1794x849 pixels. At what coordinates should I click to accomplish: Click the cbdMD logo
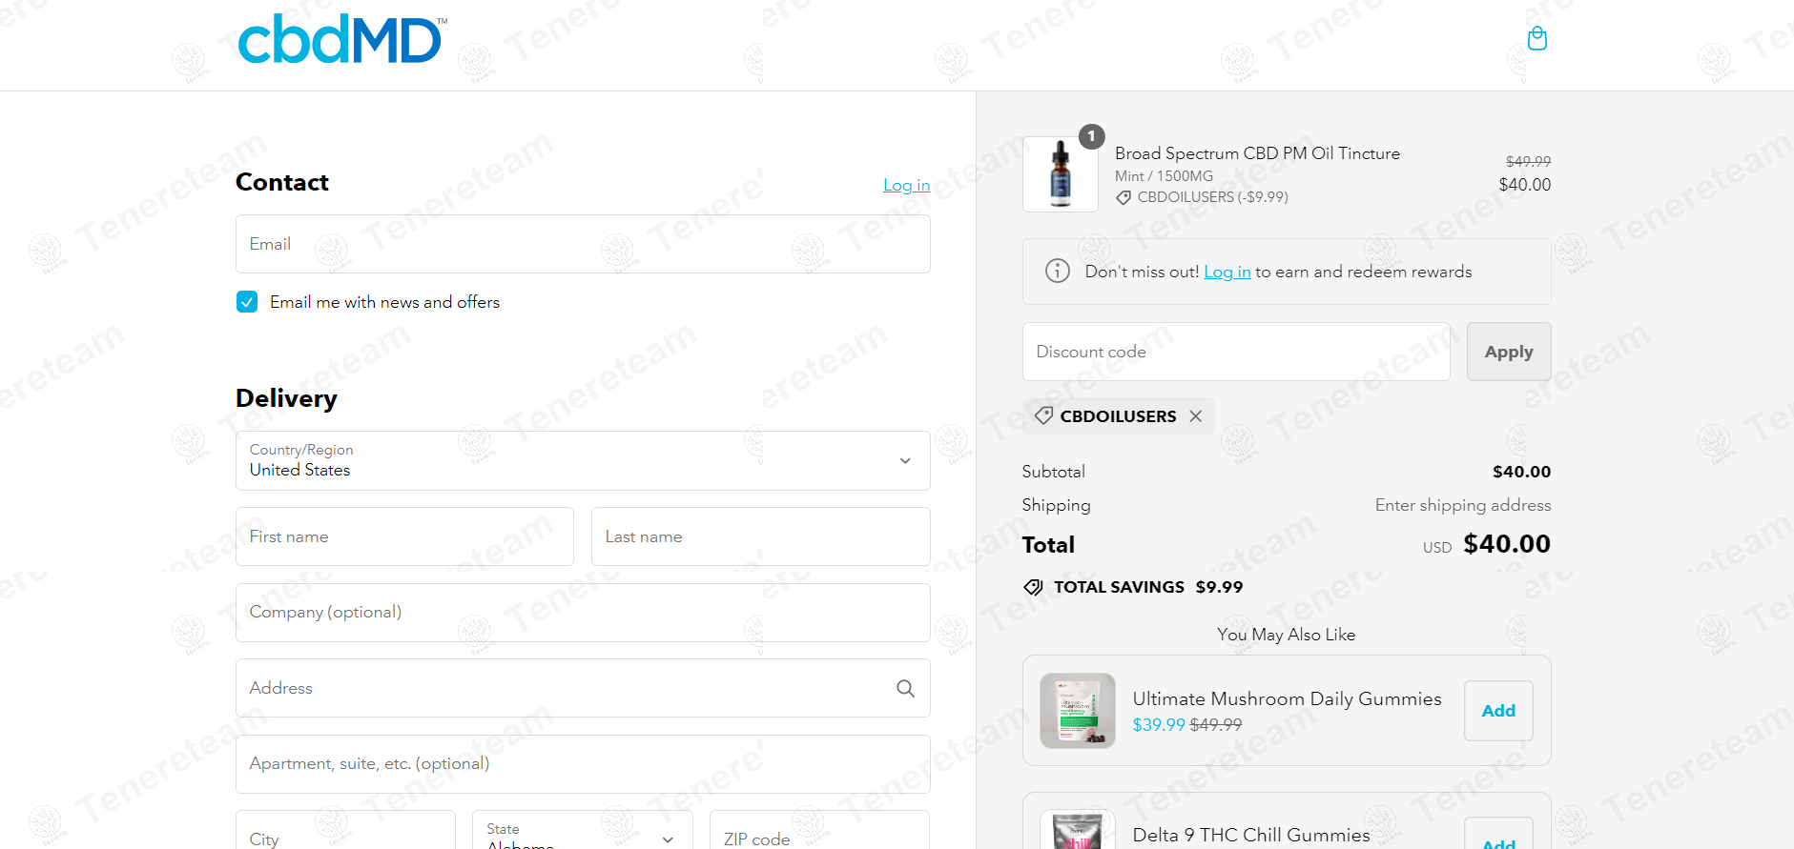click(x=341, y=40)
